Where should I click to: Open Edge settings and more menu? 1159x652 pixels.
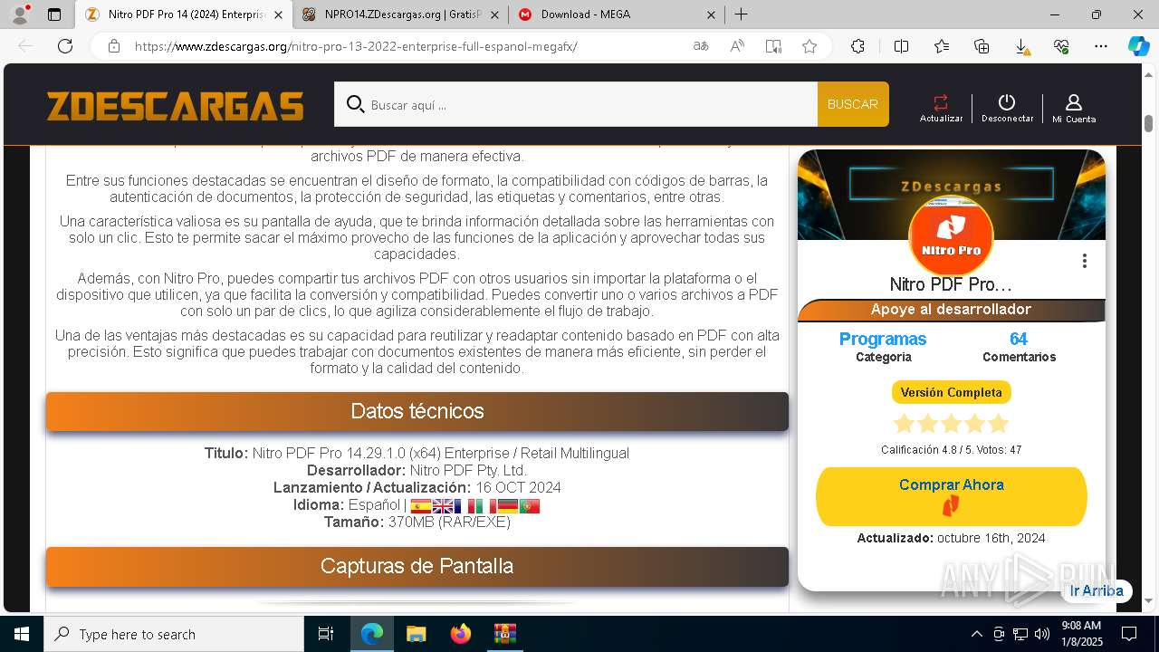click(x=1101, y=46)
